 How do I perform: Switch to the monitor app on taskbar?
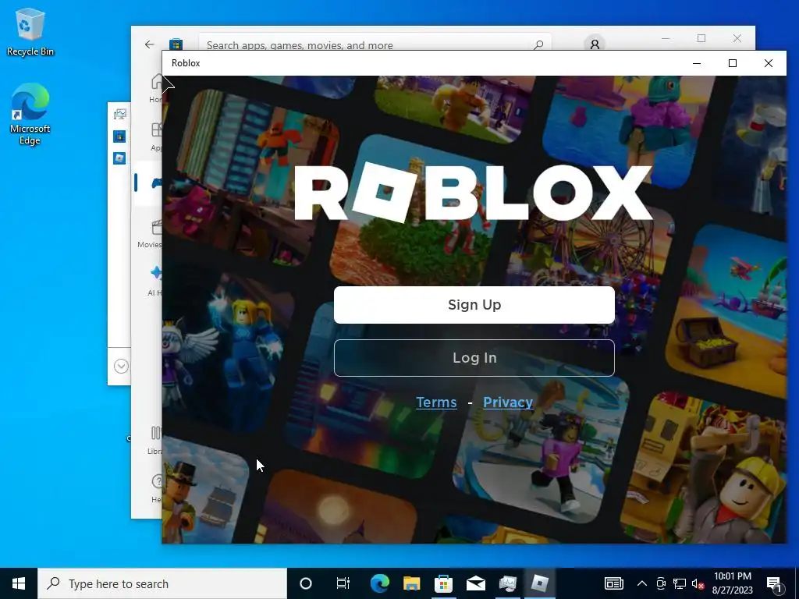tap(507, 583)
